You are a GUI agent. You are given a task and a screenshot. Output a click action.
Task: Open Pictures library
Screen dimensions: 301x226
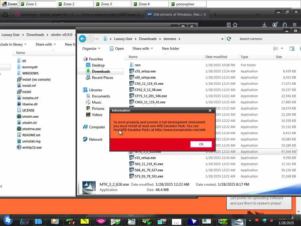point(98,108)
